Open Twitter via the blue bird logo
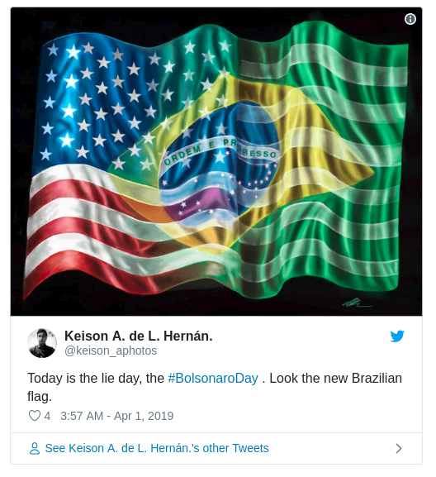The height and width of the screenshot is (477, 436). (397, 336)
